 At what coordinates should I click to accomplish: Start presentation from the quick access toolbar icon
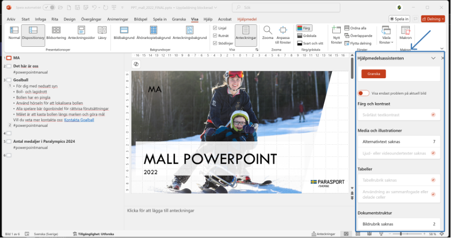pos(114,7)
